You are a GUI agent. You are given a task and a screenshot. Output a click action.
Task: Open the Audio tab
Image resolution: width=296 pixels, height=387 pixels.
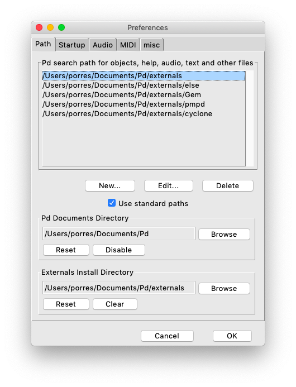[x=103, y=45]
